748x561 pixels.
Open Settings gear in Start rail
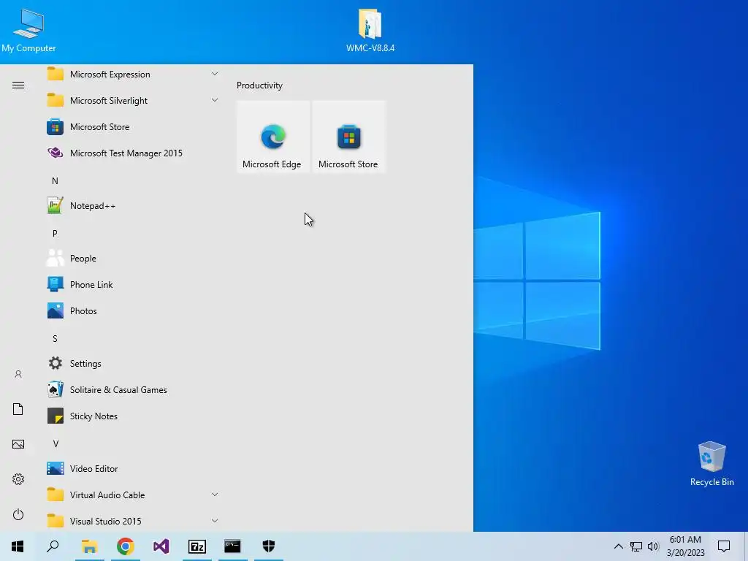point(18,479)
